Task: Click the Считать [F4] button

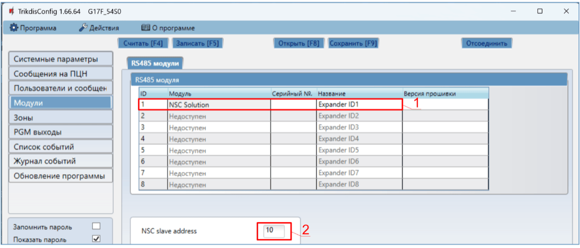Action: (x=143, y=43)
